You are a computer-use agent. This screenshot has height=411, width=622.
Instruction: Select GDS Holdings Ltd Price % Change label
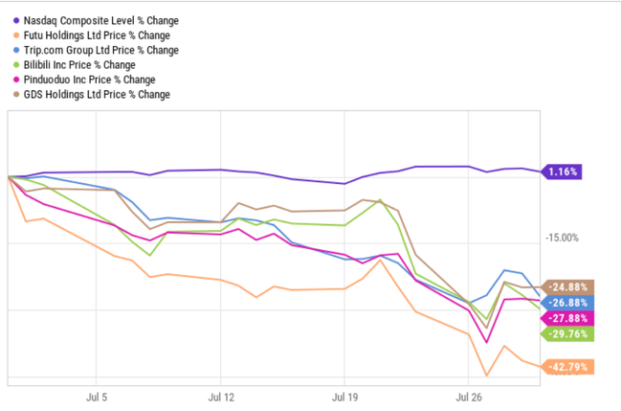tap(94, 95)
